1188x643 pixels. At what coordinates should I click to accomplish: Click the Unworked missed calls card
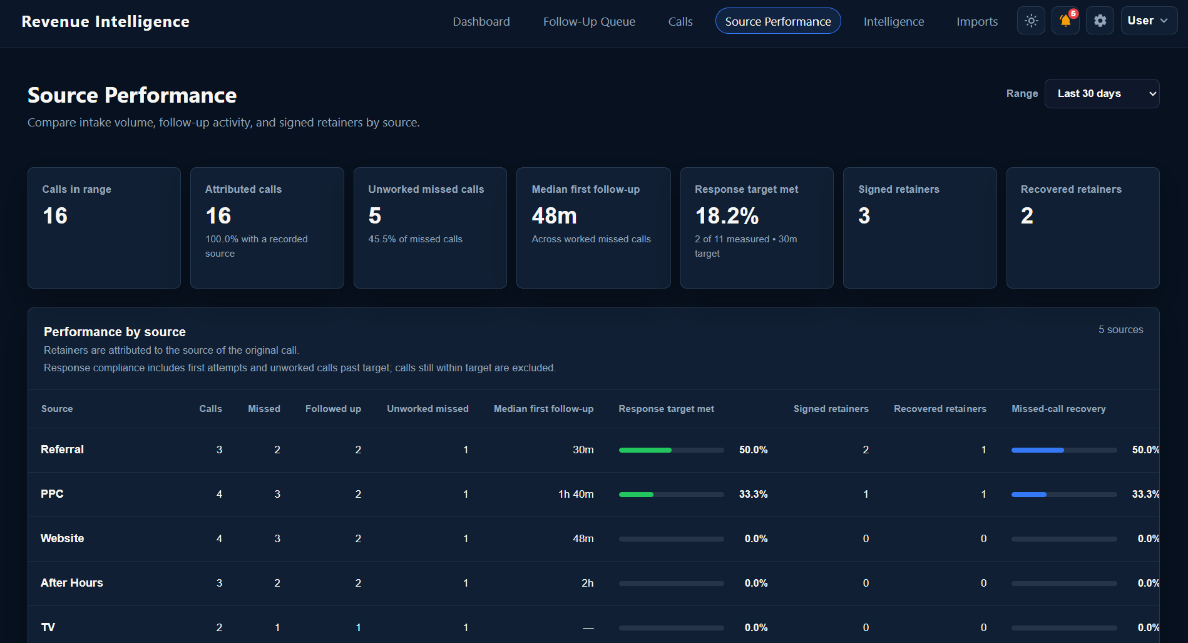[430, 227]
